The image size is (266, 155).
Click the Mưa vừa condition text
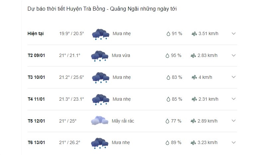pos(121,55)
